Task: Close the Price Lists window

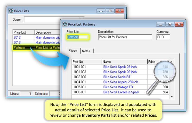Action: pos(119,11)
